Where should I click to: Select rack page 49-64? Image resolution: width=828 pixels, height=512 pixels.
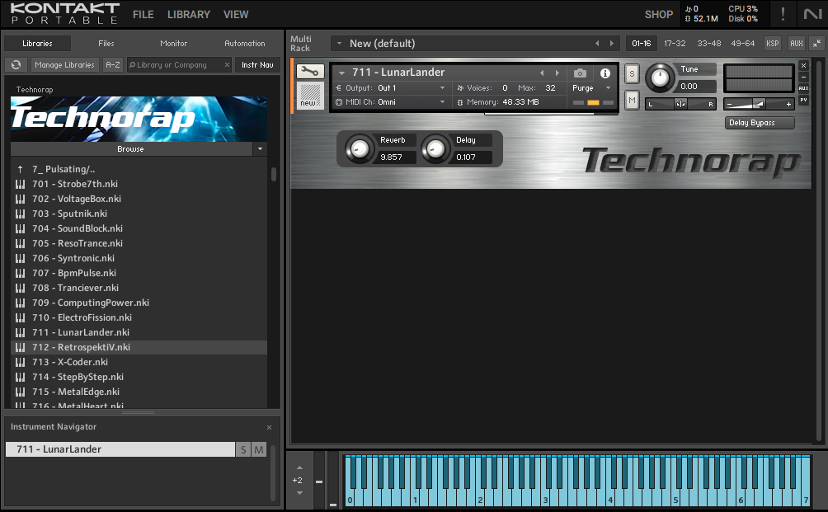742,43
